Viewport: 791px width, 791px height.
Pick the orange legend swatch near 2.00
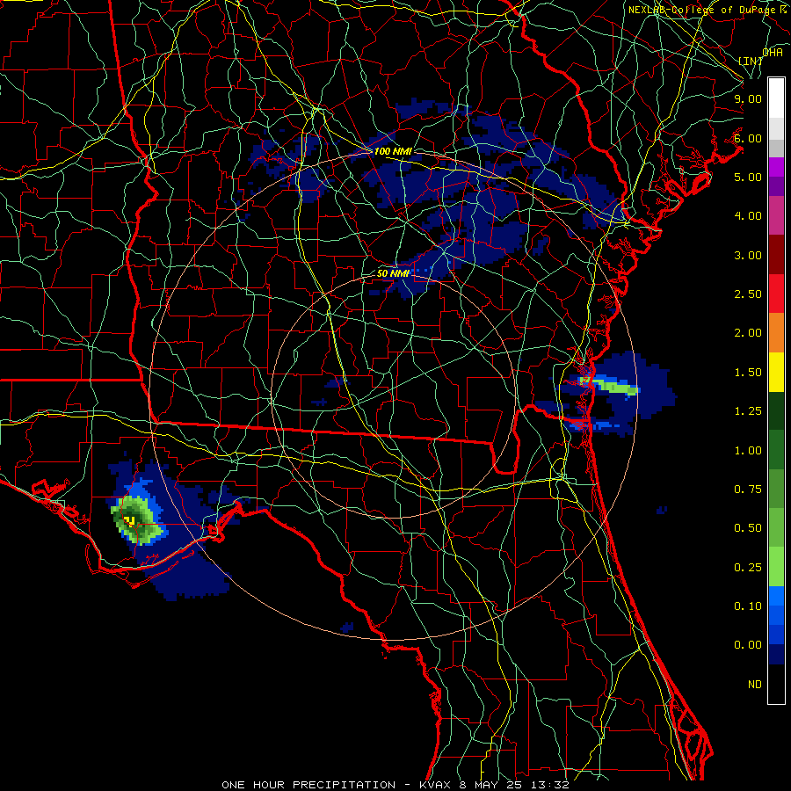(x=776, y=333)
